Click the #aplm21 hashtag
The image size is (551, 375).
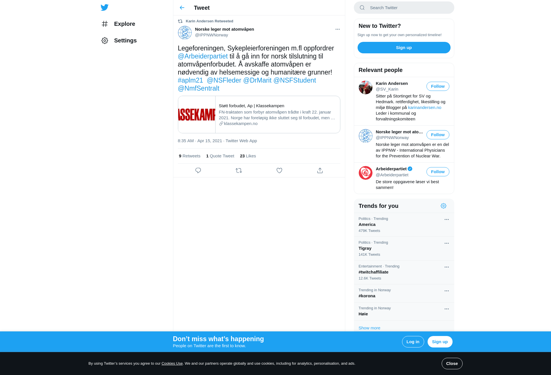[x=190, y=80]
